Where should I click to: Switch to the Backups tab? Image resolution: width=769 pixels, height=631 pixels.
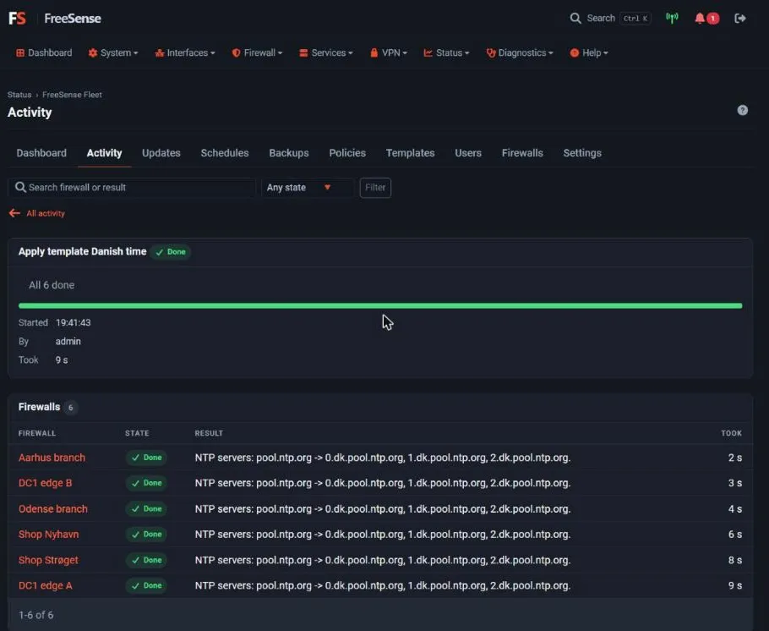[288, 153]
